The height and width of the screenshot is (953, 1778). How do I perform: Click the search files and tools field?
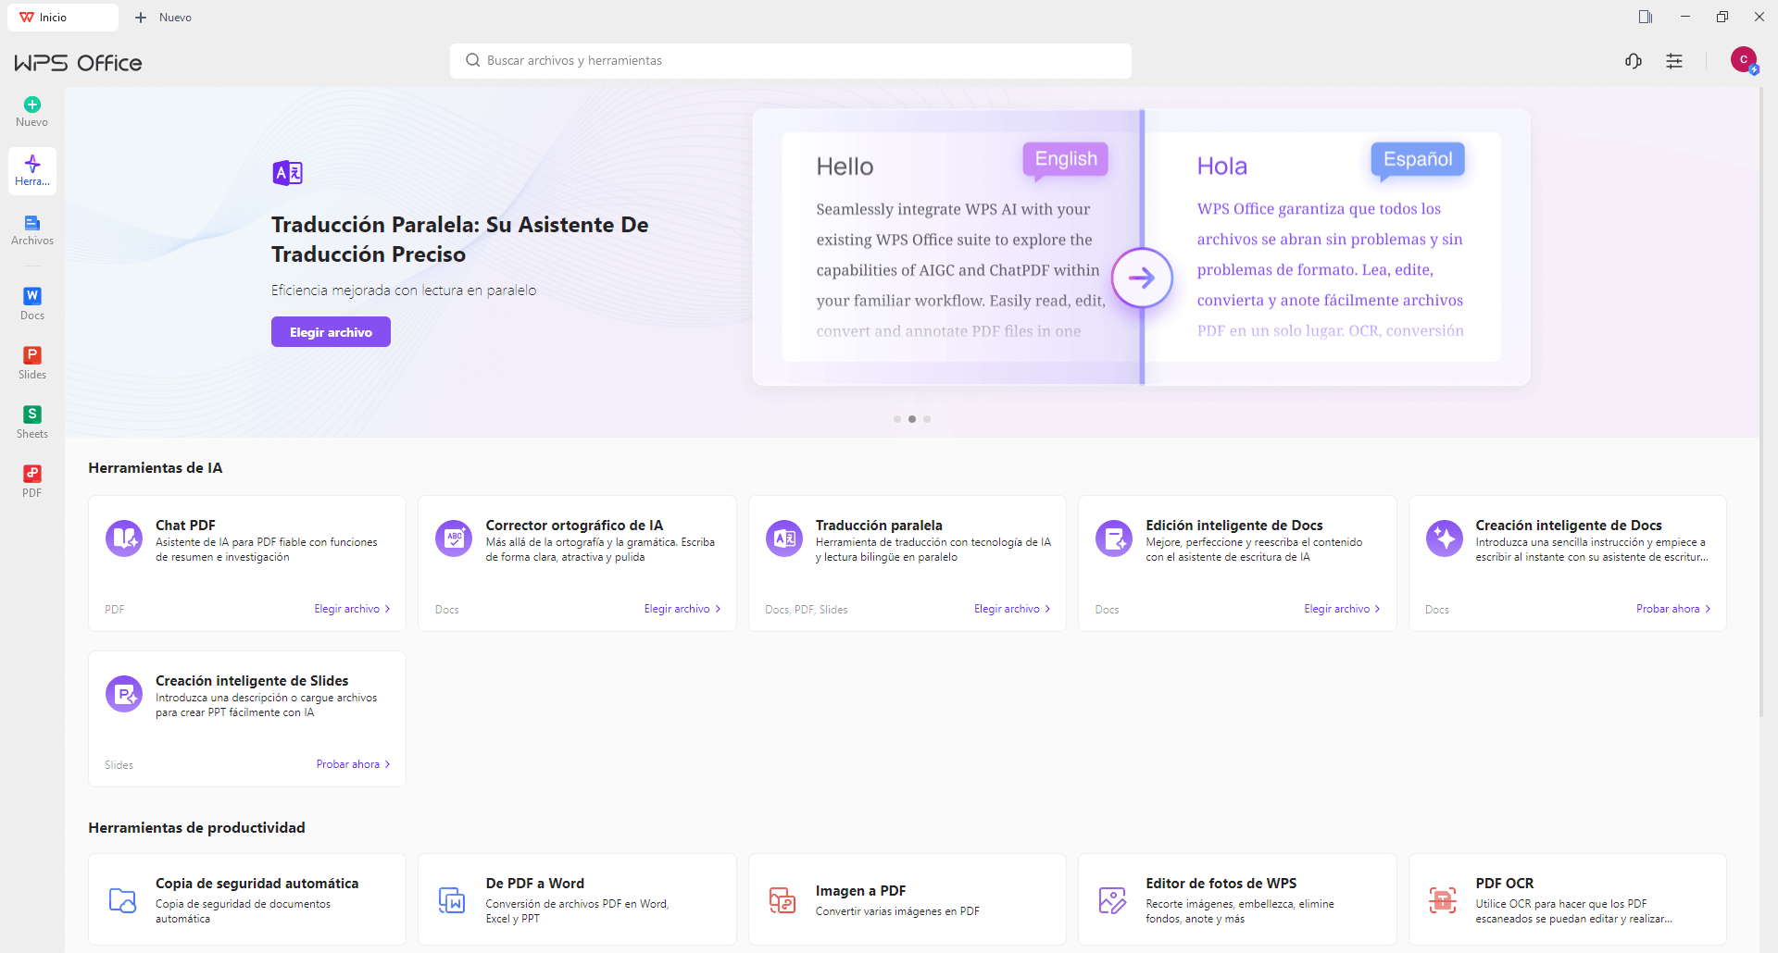tap(791, 61)
